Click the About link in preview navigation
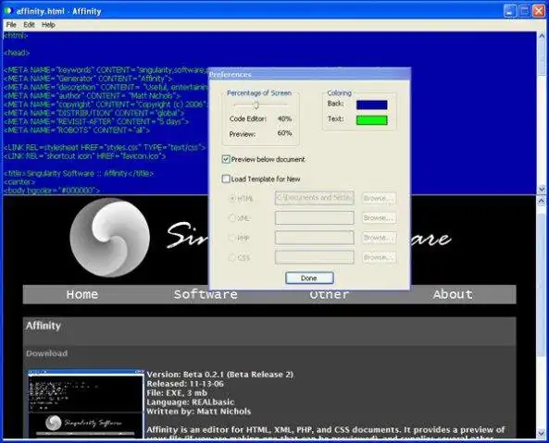The image size is (549, 443). [453, 294]
